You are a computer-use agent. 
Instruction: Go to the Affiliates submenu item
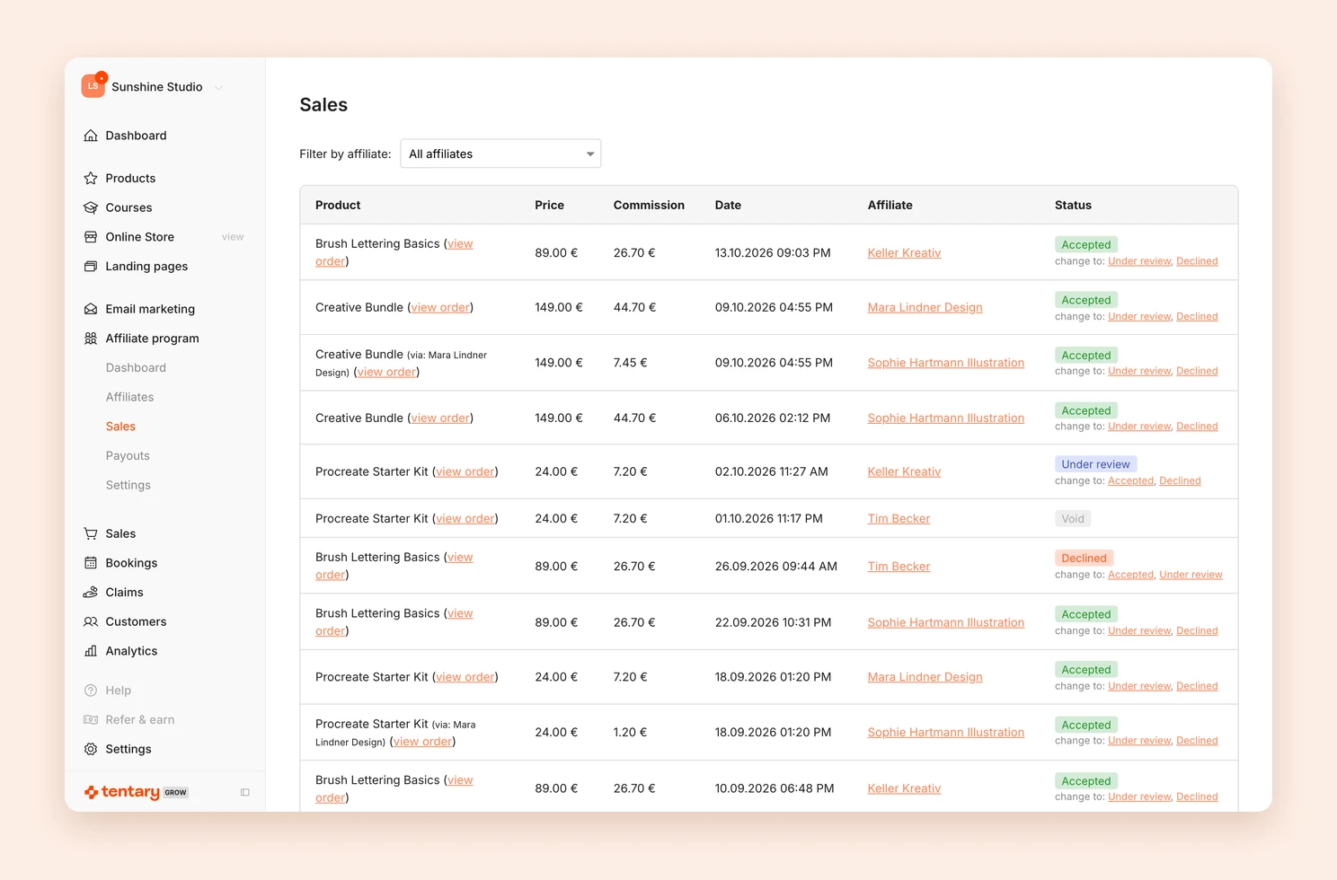click(129, 397)
